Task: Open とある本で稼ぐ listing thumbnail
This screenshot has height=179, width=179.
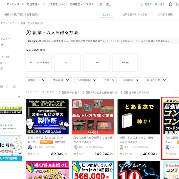Action: 139,117
